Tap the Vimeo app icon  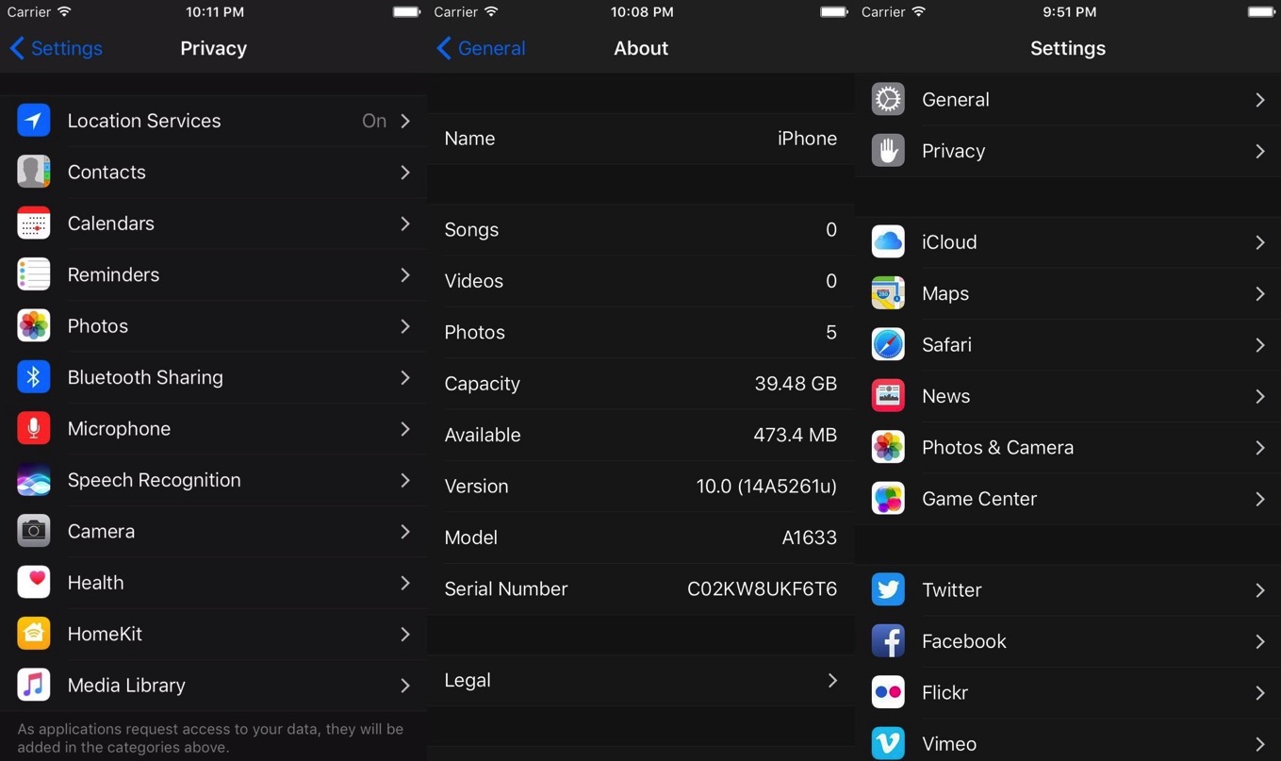click(888, 743)
